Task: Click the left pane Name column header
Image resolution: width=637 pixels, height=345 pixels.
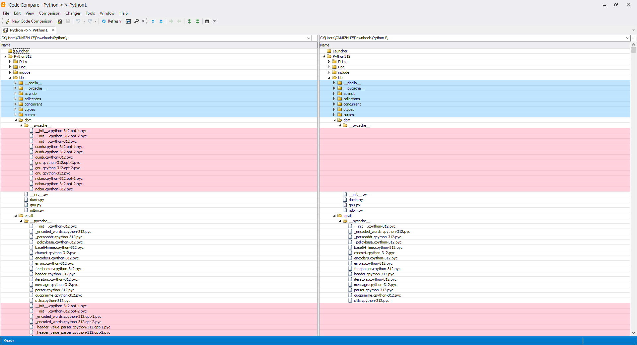Action: [x=159, y=45]
